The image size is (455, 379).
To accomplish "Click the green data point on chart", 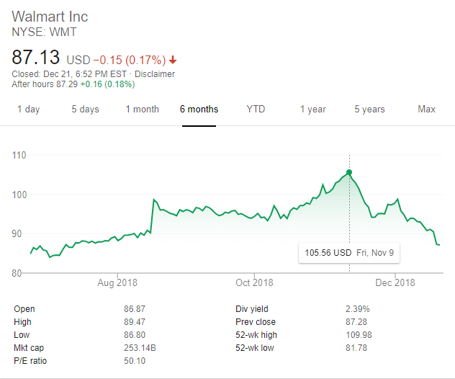I will pos(349,172).
